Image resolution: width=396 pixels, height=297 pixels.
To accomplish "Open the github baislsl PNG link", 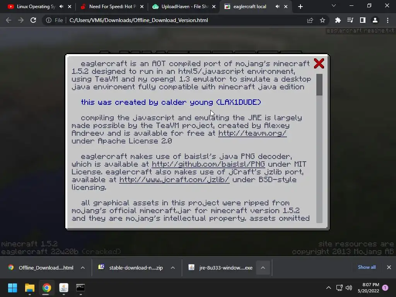I will point(208,164).
